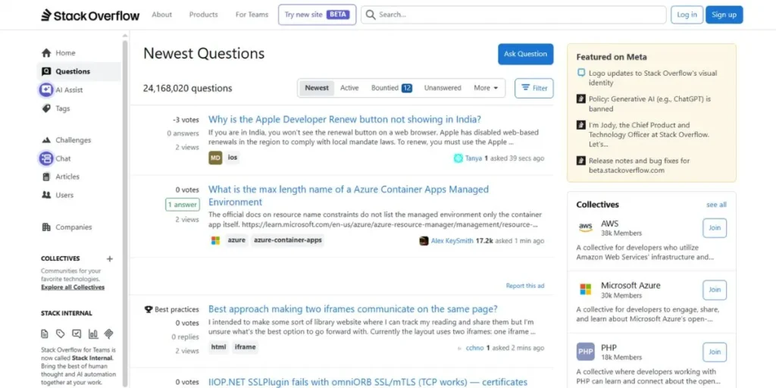Open the Filter options panel
776x388 pixels.
pos(534,88)
